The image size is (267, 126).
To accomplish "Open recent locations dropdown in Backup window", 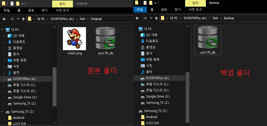I will (151, 18).
